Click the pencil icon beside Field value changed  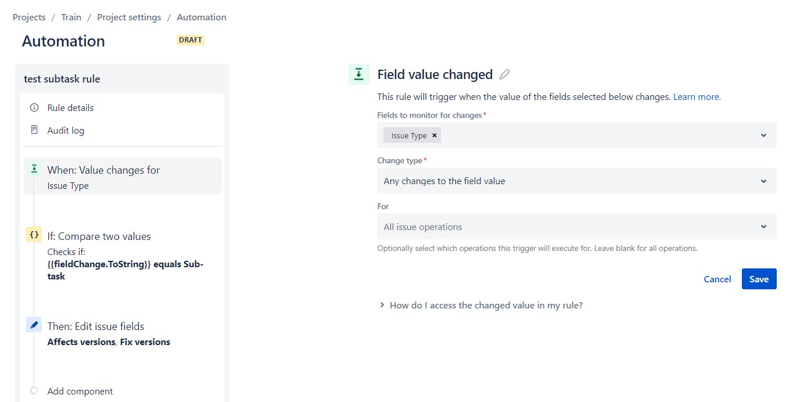click(x=504, y=74)
